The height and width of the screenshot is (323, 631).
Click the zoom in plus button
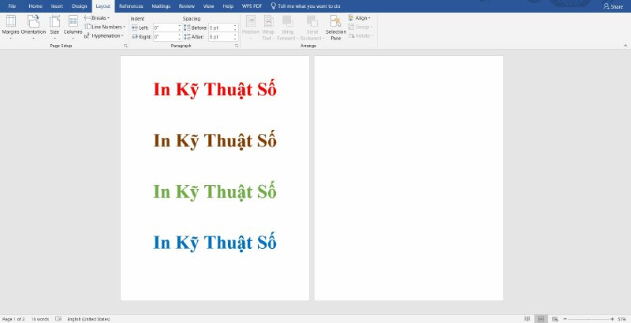tap(612, 319)
